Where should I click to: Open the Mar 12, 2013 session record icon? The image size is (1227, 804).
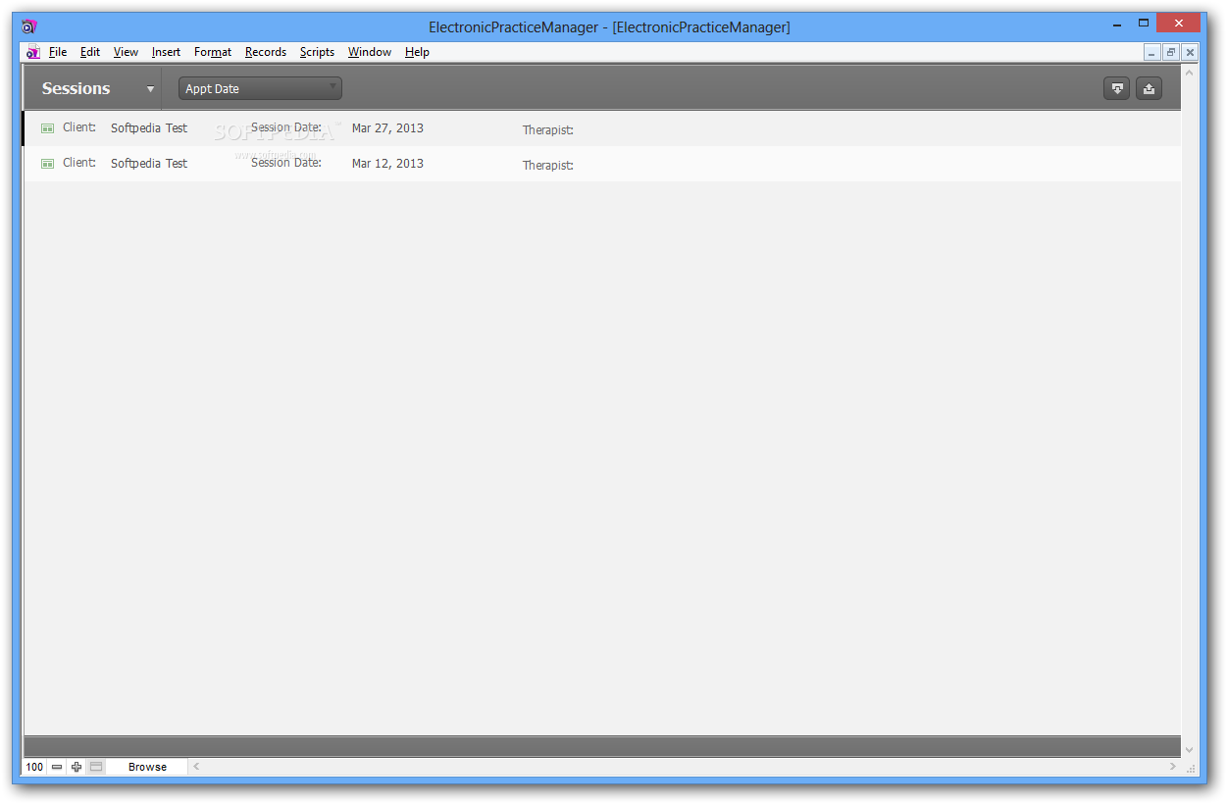pyautogui.click(x=47, y=163)
